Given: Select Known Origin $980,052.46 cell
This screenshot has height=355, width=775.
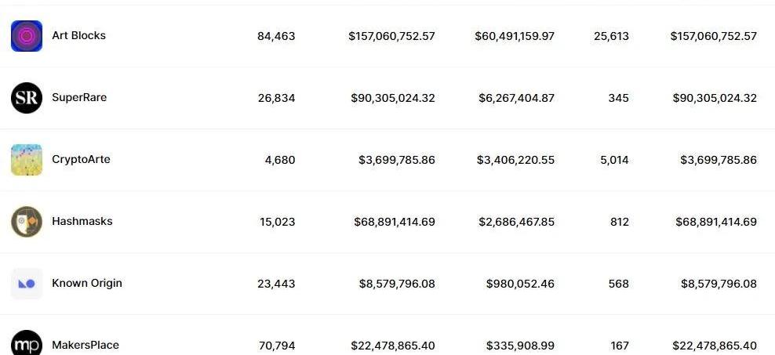Looking at the screenshot, I should (x=520, y=284).
